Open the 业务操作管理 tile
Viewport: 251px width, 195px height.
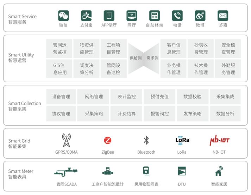point(174,69)
